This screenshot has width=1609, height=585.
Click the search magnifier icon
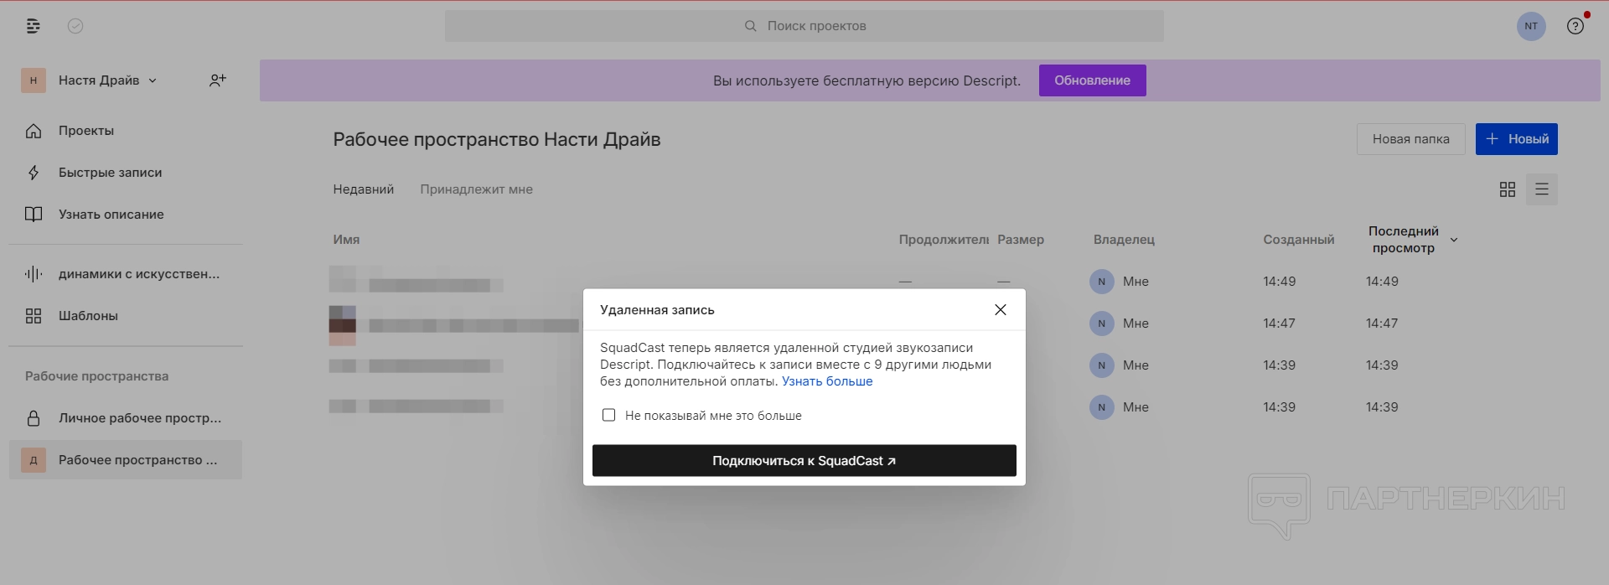751,26
